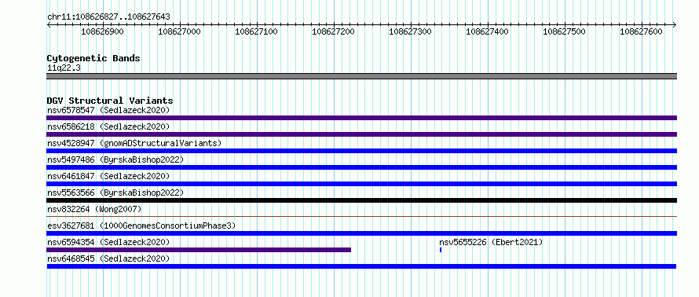Image resolution: width=699 pixels, height=297 pixels.
Task: Click ruler position 108627300
Action: click(411, 31)
